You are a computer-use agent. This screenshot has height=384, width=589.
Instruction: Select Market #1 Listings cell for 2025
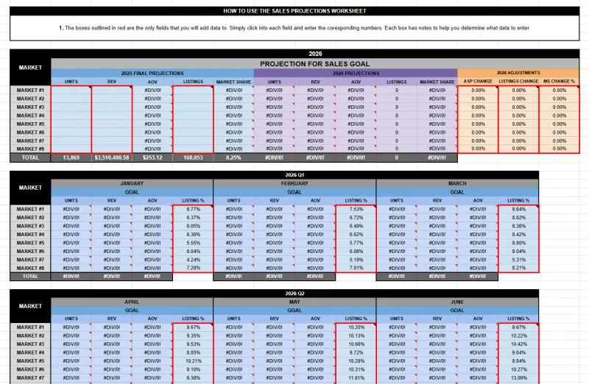coord(193,90)
